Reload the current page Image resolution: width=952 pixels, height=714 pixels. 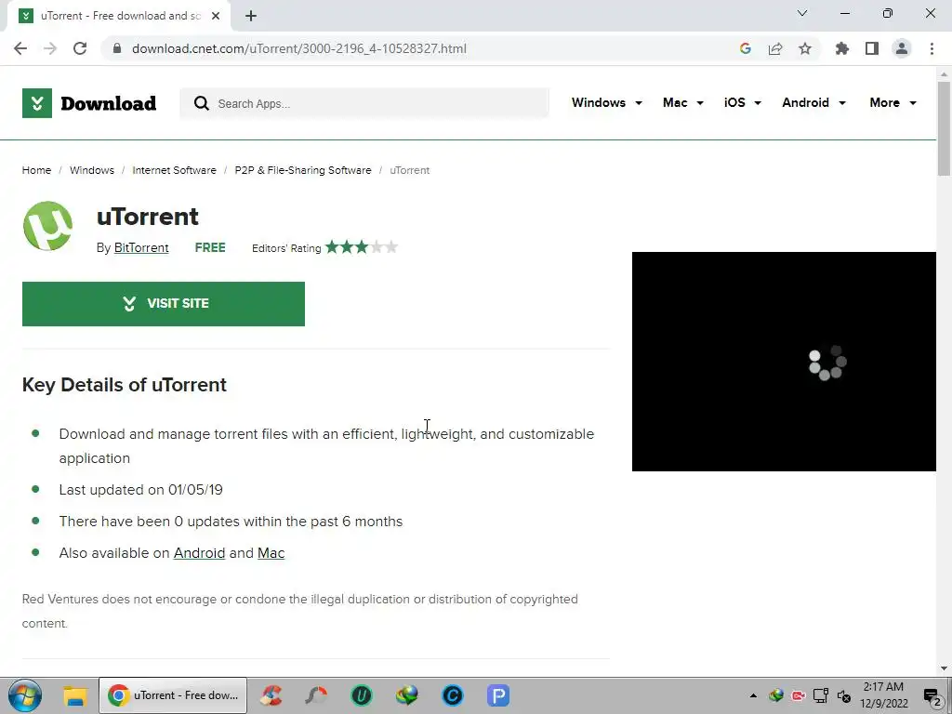pos(80,48)
